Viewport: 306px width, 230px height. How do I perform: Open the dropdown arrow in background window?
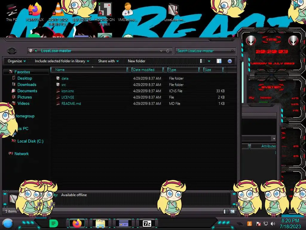274,138
